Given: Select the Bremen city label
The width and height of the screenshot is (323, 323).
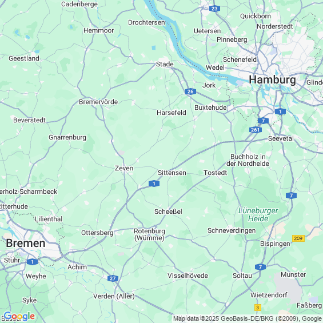Looking at the screenshot, I should 26,244.
